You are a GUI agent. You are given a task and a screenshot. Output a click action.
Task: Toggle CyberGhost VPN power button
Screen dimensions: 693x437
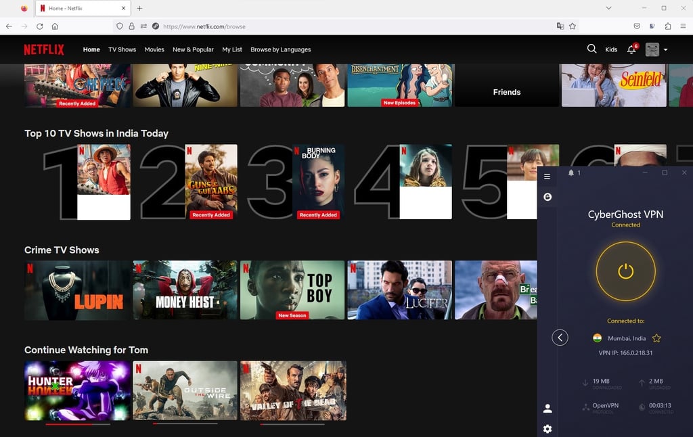pyautogui.click(x=625, y=271)
